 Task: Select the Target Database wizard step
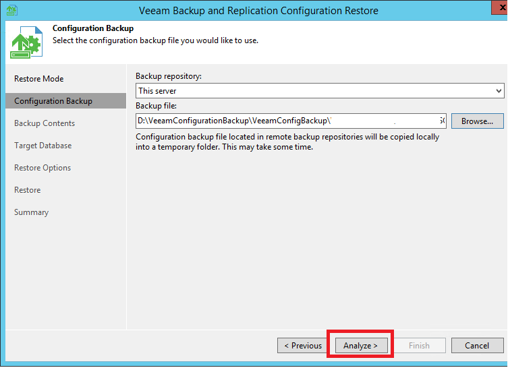click(x=43, y=146)
